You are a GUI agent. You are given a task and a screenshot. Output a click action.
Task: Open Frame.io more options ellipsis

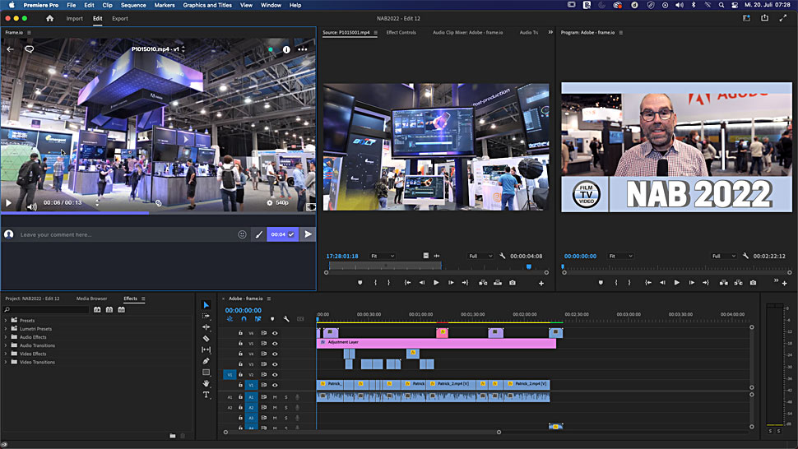(x=302, y=49)
